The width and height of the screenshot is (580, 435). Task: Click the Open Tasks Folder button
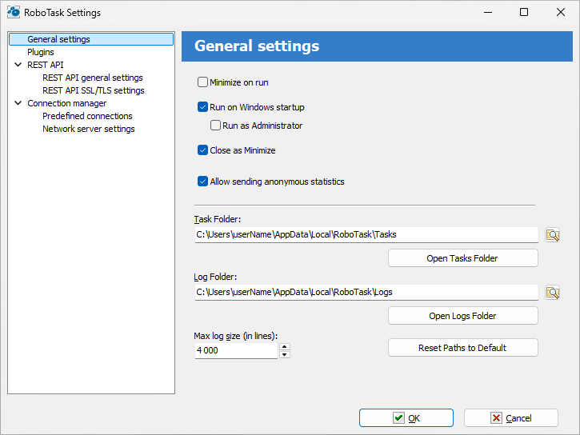[x=462, y=258]
